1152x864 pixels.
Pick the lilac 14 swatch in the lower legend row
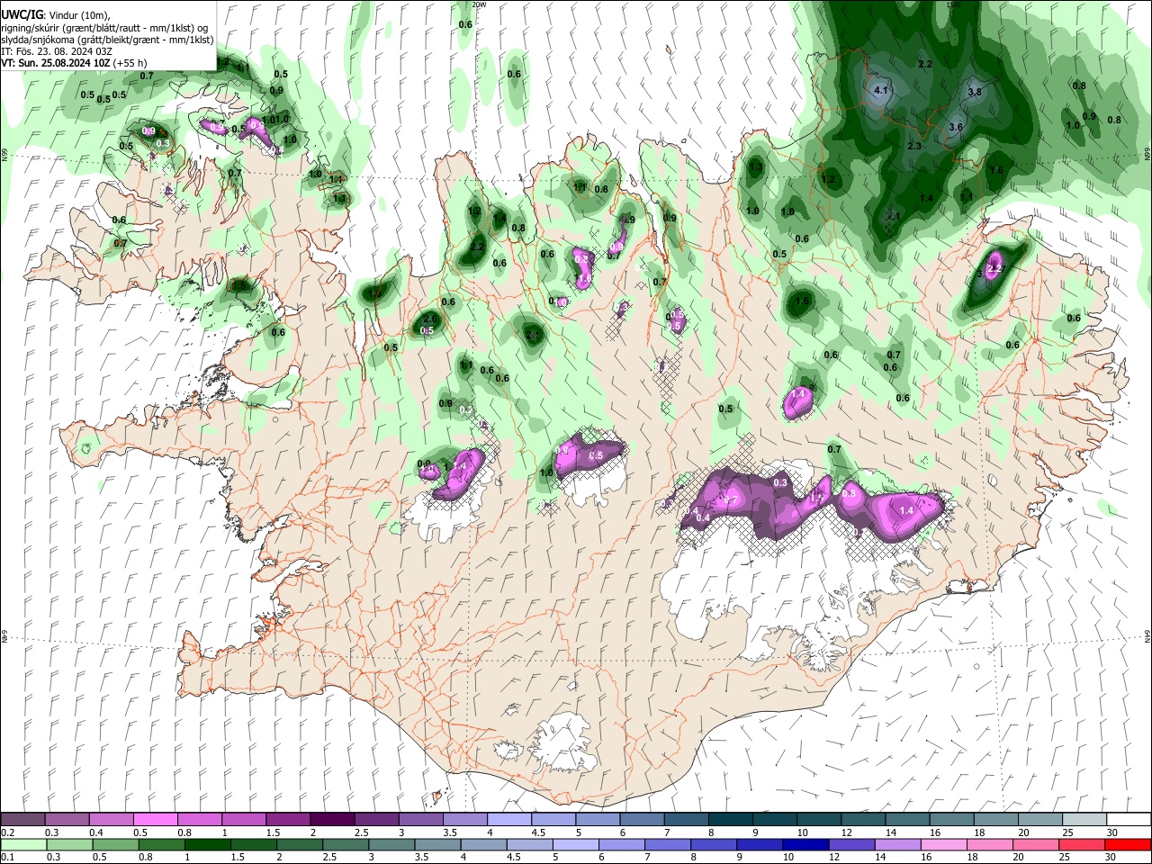pos(896,844)
